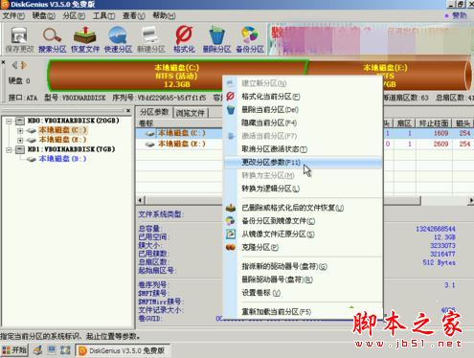Choose 设置卷标(V) menu entry

260,293
